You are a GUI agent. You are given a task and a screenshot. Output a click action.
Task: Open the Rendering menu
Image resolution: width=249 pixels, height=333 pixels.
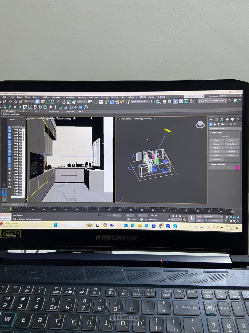point(82,97)
